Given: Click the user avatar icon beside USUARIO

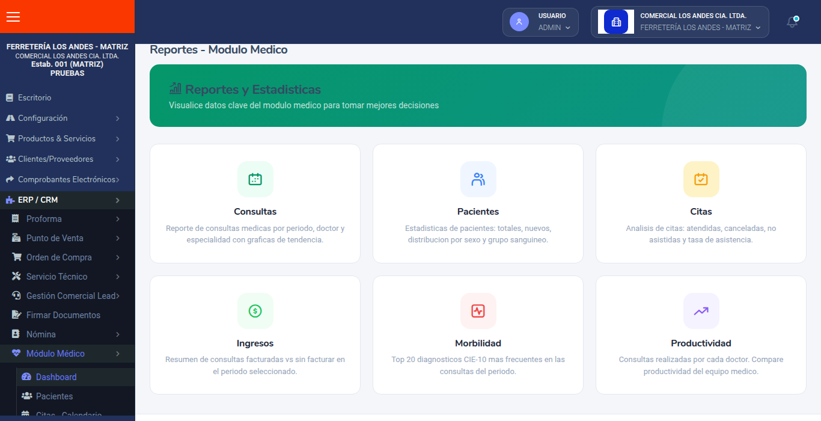Looking at the screenshot, I should [x=519, y=22].
